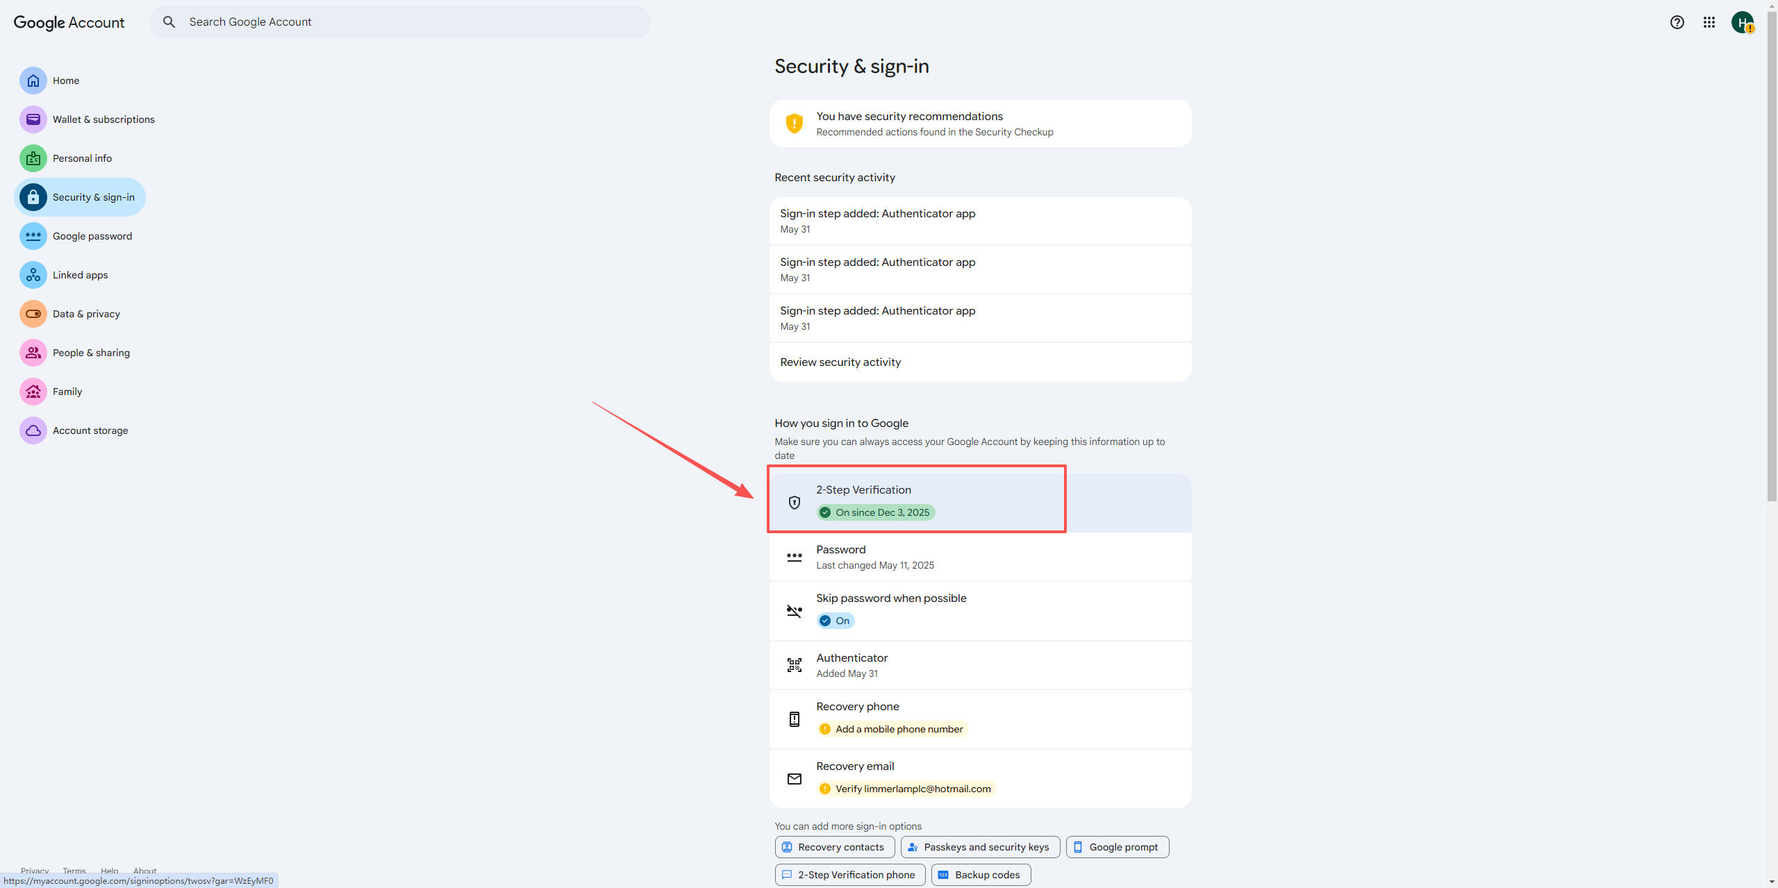Click the Help footer link

point(110,871)
